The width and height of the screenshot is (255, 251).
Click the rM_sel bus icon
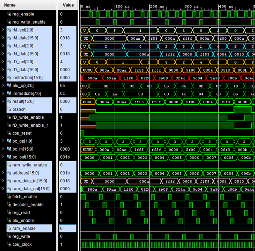[9, 30]
